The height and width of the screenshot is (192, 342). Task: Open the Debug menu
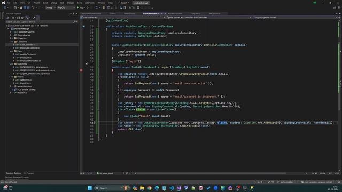(x=53, y=3)
